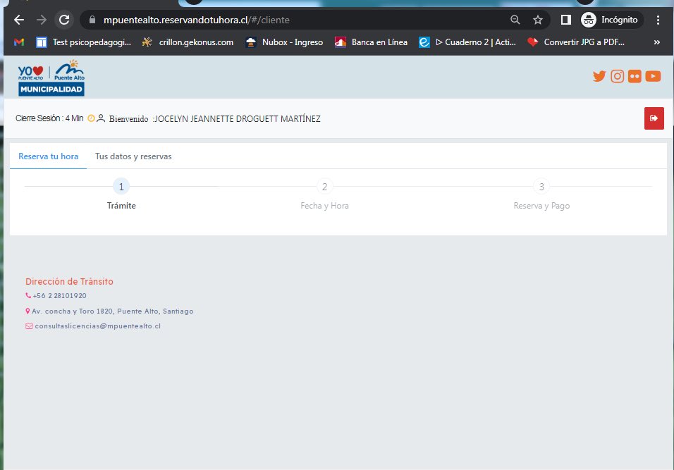This screenshot has width=674, height=470.
Task: Open the crillon.gekonus.com bookmark
Action: (x=188, y=42)
